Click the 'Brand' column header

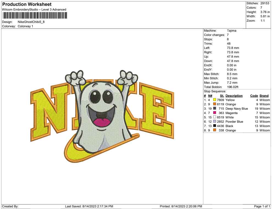coord(264,96)
